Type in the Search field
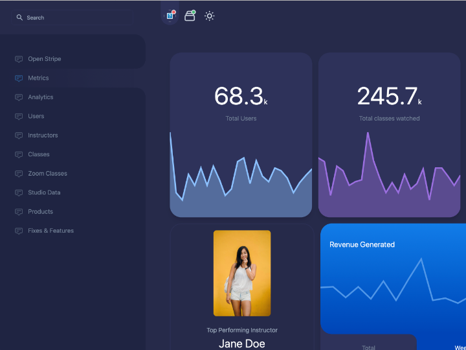Viewport: 466px width, 350px height. [78, 17]
